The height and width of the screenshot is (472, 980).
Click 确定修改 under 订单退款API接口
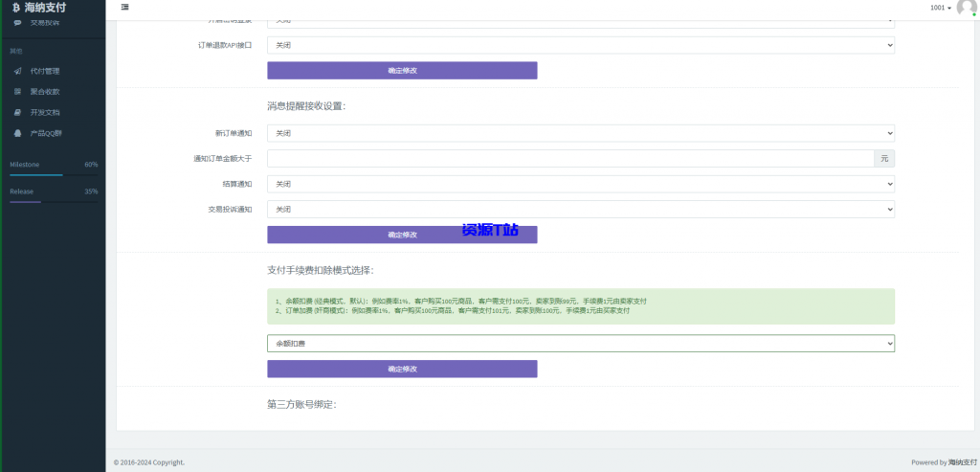pyautogui.click(x=402, y=70)
